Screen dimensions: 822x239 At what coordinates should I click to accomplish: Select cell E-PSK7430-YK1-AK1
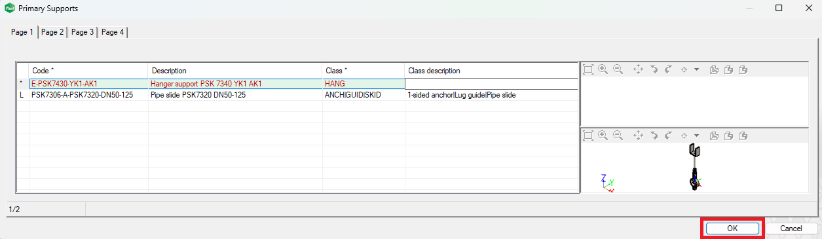[x=88, y=84]
